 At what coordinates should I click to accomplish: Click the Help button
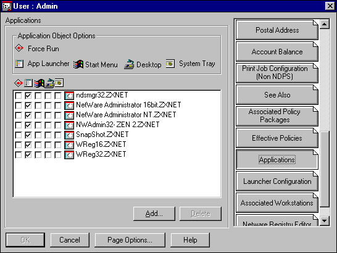point(190,240)
